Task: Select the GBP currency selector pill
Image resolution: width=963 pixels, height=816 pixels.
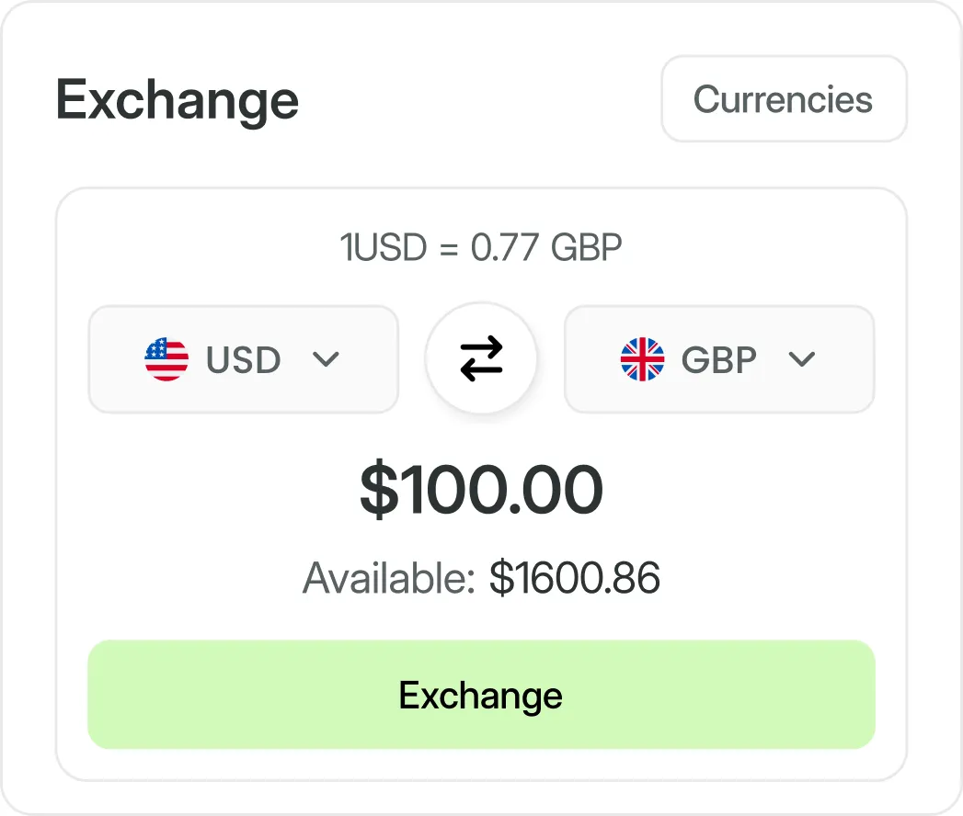Action: 718,359
